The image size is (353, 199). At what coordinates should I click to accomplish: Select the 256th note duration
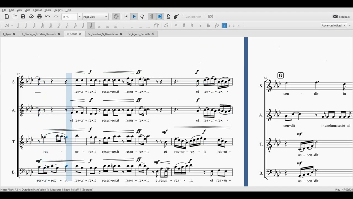coord(34,25)
